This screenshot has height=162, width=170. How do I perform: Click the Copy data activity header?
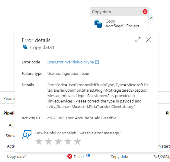pos(119,12)
